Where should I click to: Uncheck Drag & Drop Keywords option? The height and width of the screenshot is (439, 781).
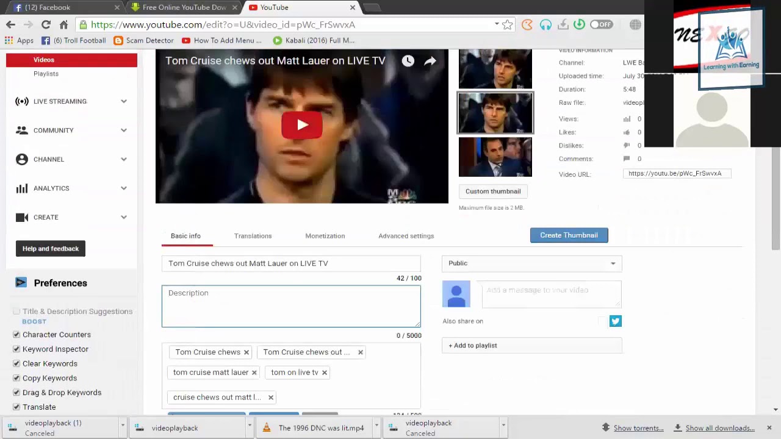(x=16, y=393)
